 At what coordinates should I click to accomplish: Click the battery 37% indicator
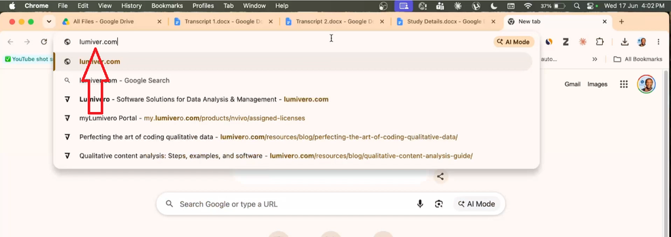[553, 6]
